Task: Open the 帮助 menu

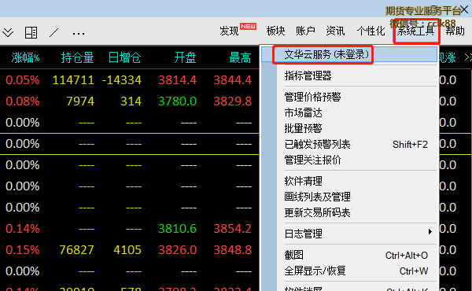Action: point(455,31)
